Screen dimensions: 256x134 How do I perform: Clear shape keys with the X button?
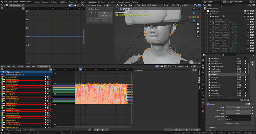[x=253, y=104]
